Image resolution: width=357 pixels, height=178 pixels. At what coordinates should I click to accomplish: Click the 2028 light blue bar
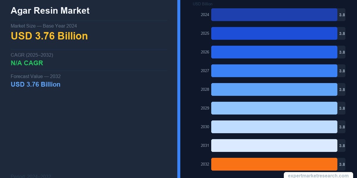click(x=274, y=90)
